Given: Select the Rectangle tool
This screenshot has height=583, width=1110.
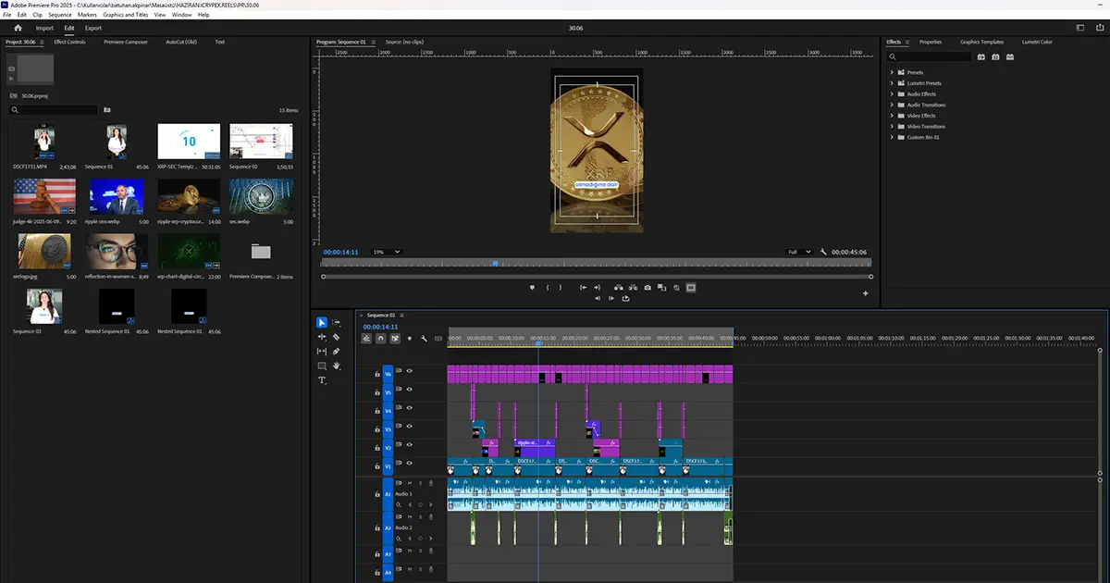Looking at the screenshot, I should pos(322,366).
